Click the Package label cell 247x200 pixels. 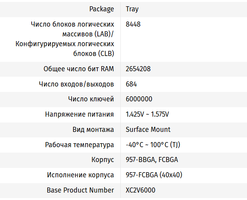(x=102, y=9)
